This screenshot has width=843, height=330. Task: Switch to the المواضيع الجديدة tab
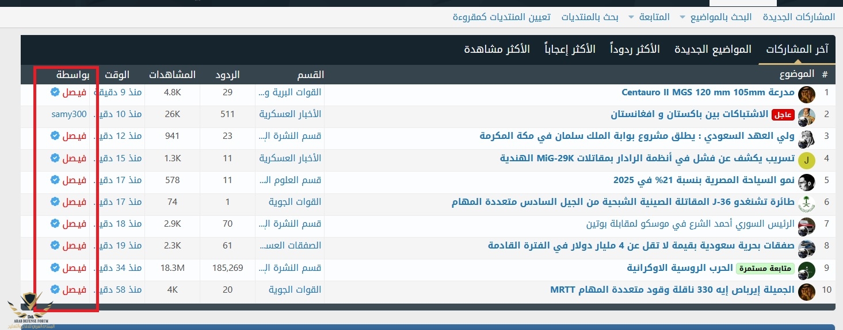point(713,49)
